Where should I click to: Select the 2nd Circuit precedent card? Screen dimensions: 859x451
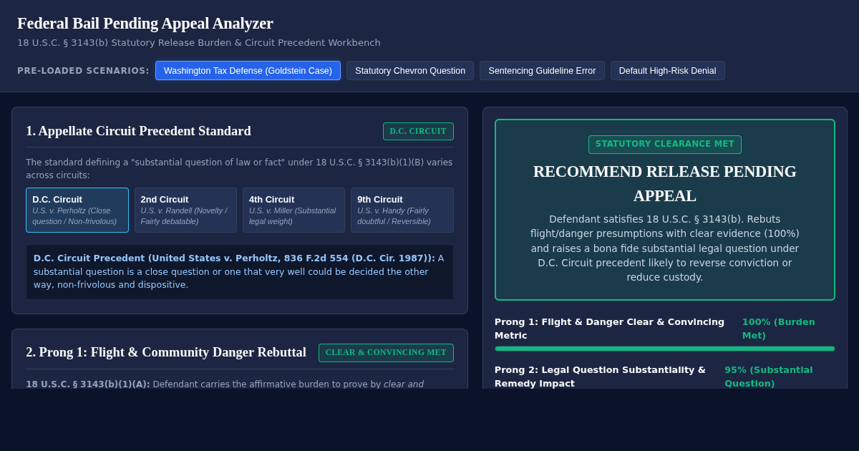point(185,210)
